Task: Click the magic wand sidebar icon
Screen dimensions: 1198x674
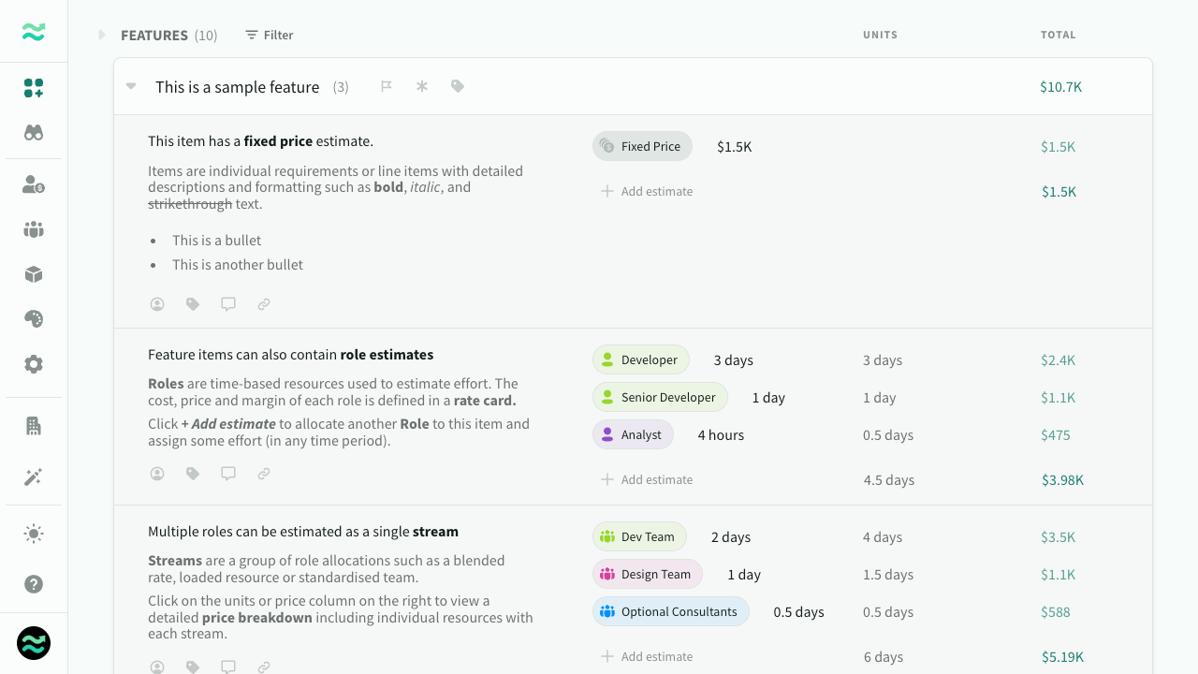Action: (34, 477)
